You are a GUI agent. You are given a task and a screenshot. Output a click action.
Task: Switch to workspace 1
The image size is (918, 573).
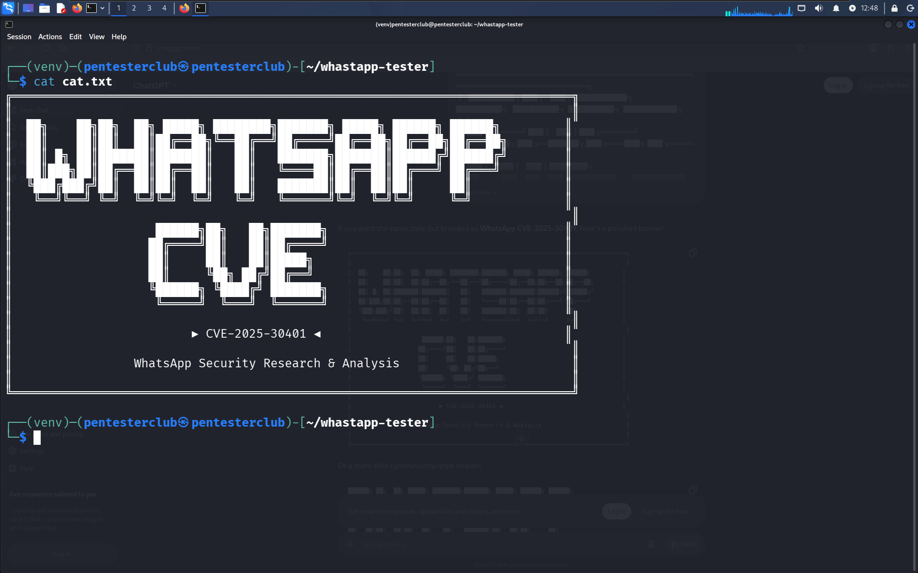119,8
